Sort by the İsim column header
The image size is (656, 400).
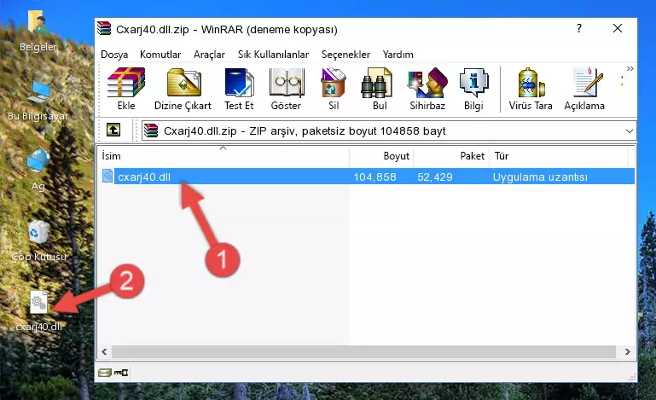(x=224, y=155)
